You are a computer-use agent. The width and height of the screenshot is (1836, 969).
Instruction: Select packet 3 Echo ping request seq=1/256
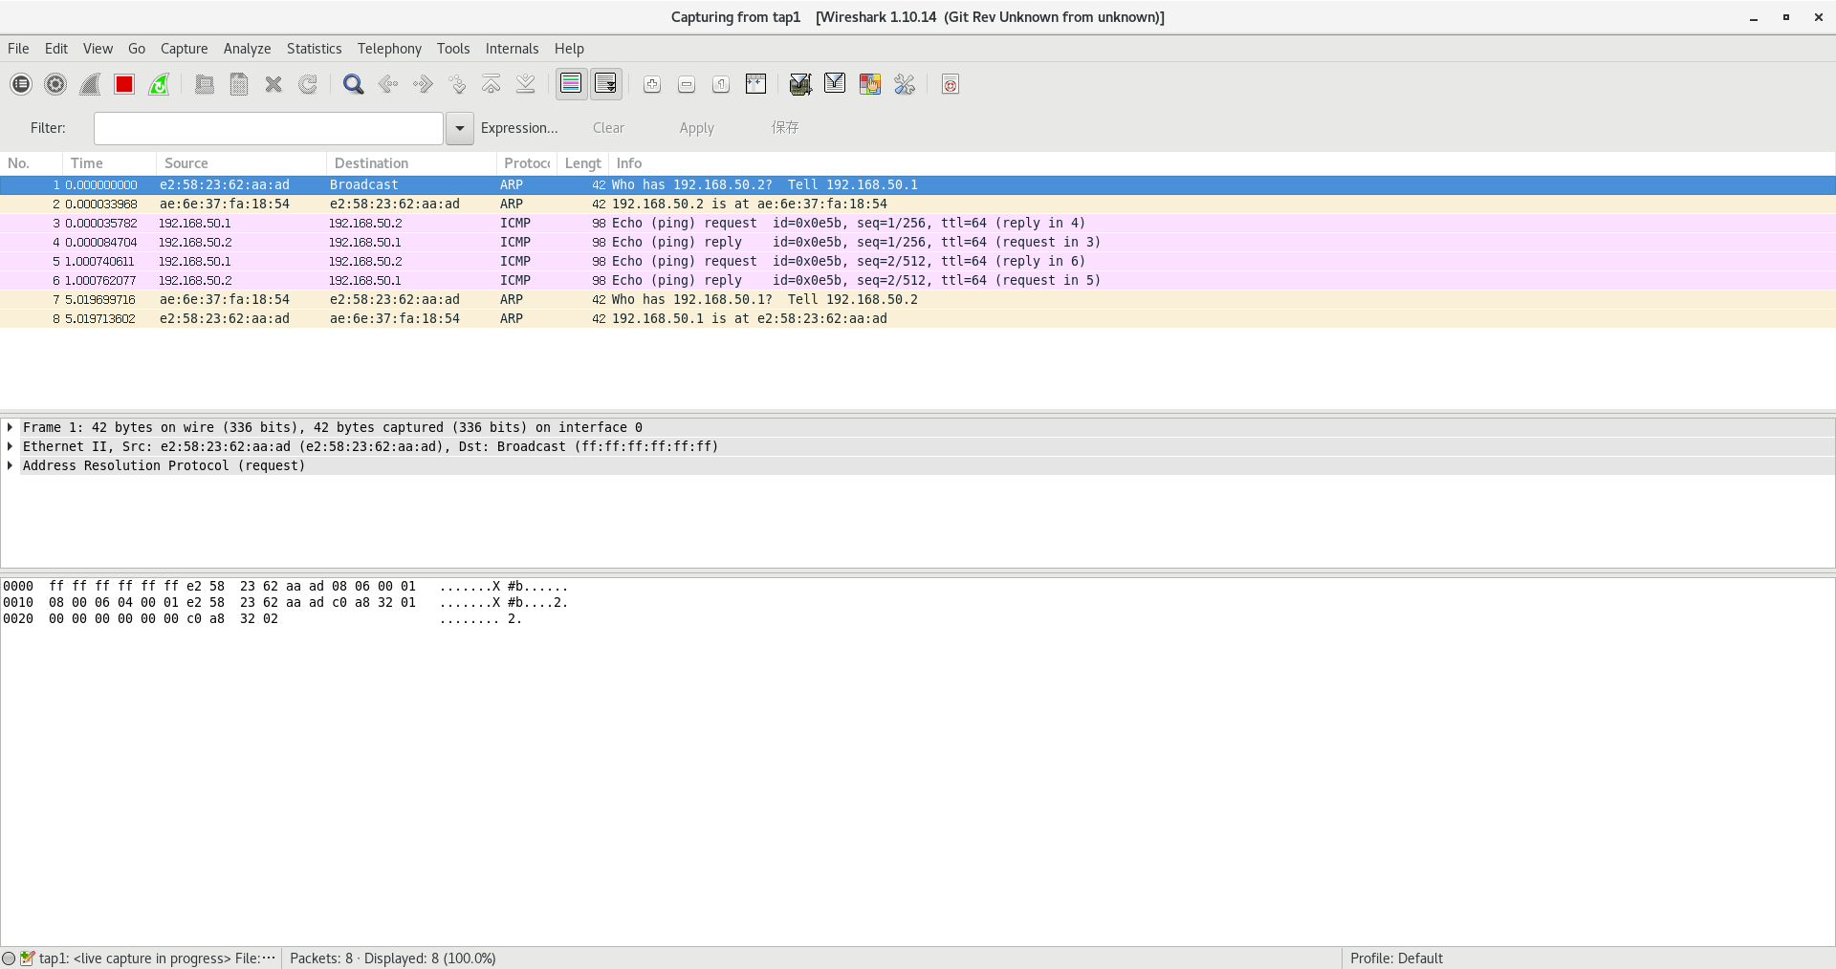[x=917, y=223]
